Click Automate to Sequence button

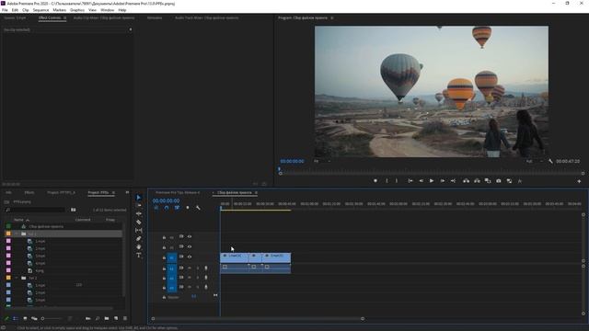[88, 319]
